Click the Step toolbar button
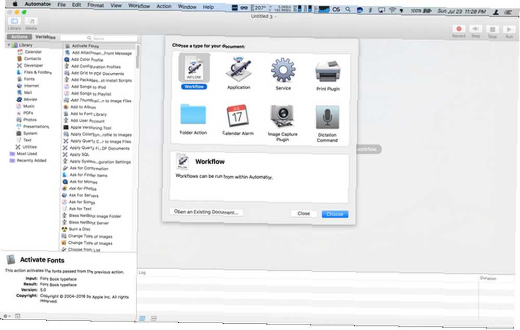 [x=476, y=29]
